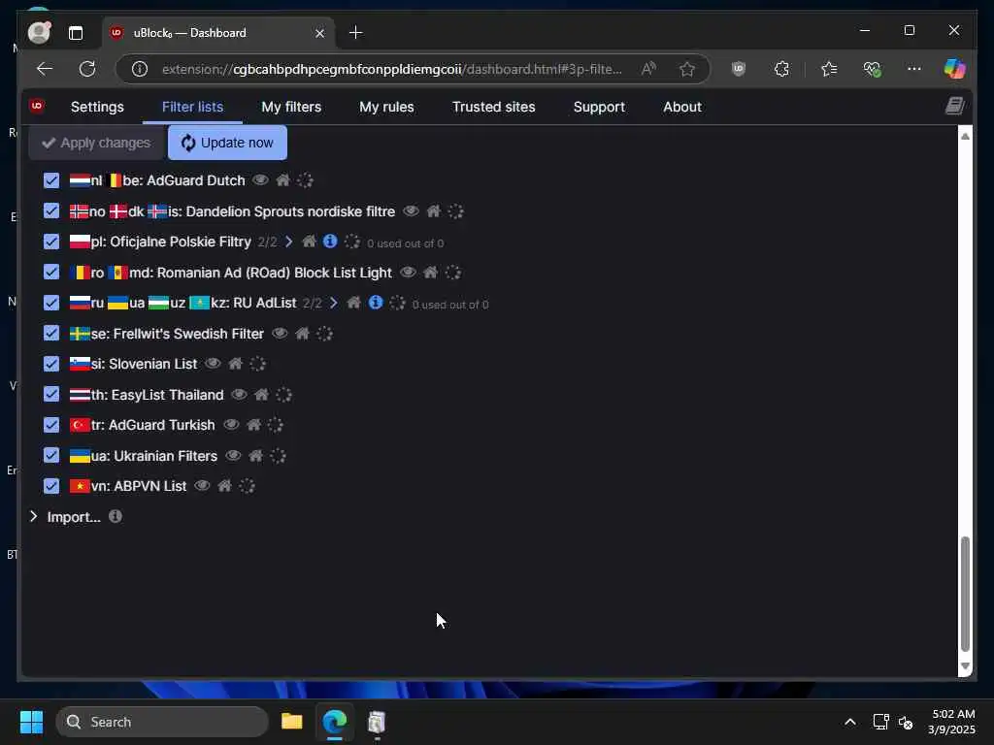Switch to About tab
Image resolution: width=994 pixels, height=745 pixels.
tap(682, 107)
